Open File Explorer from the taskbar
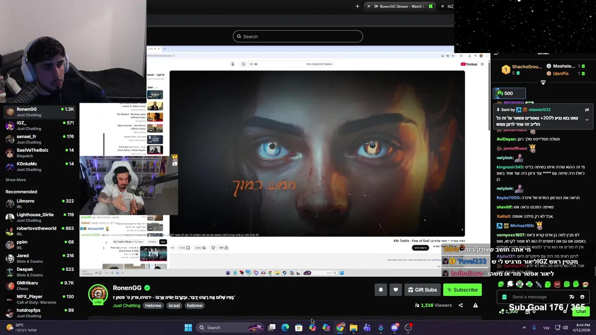Screen dimensions: 596x335 point(353,328)
